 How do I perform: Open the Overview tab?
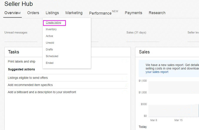click(12, 13)
